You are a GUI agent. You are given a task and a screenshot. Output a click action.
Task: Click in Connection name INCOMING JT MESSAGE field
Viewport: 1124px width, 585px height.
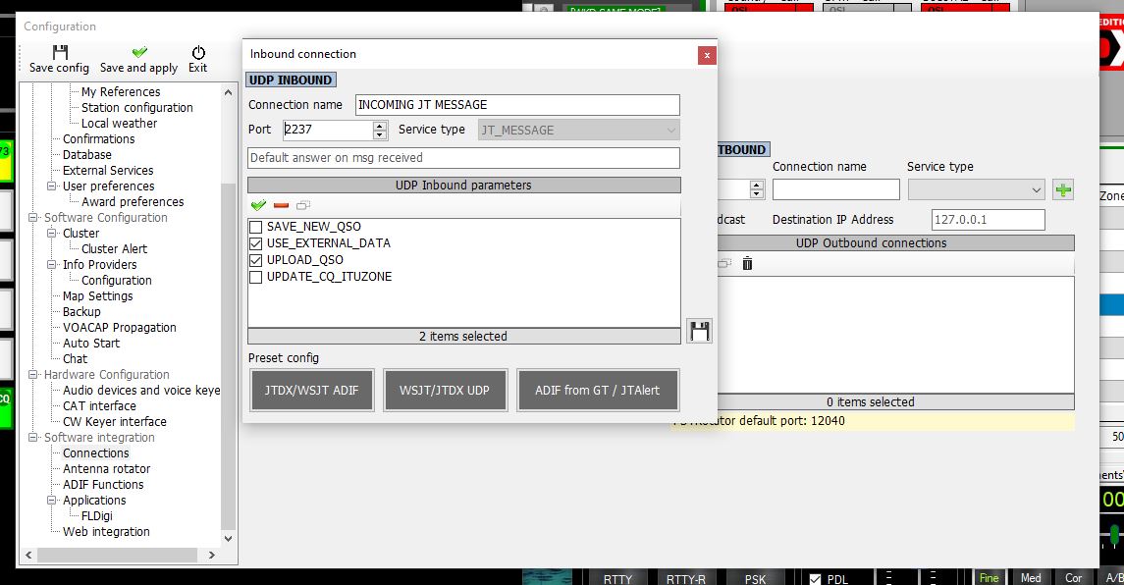(516, 105)
